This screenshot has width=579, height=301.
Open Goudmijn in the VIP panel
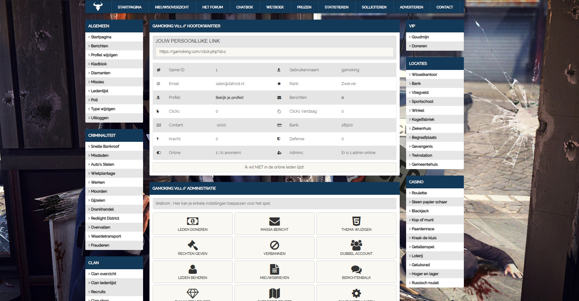[420, 37]
